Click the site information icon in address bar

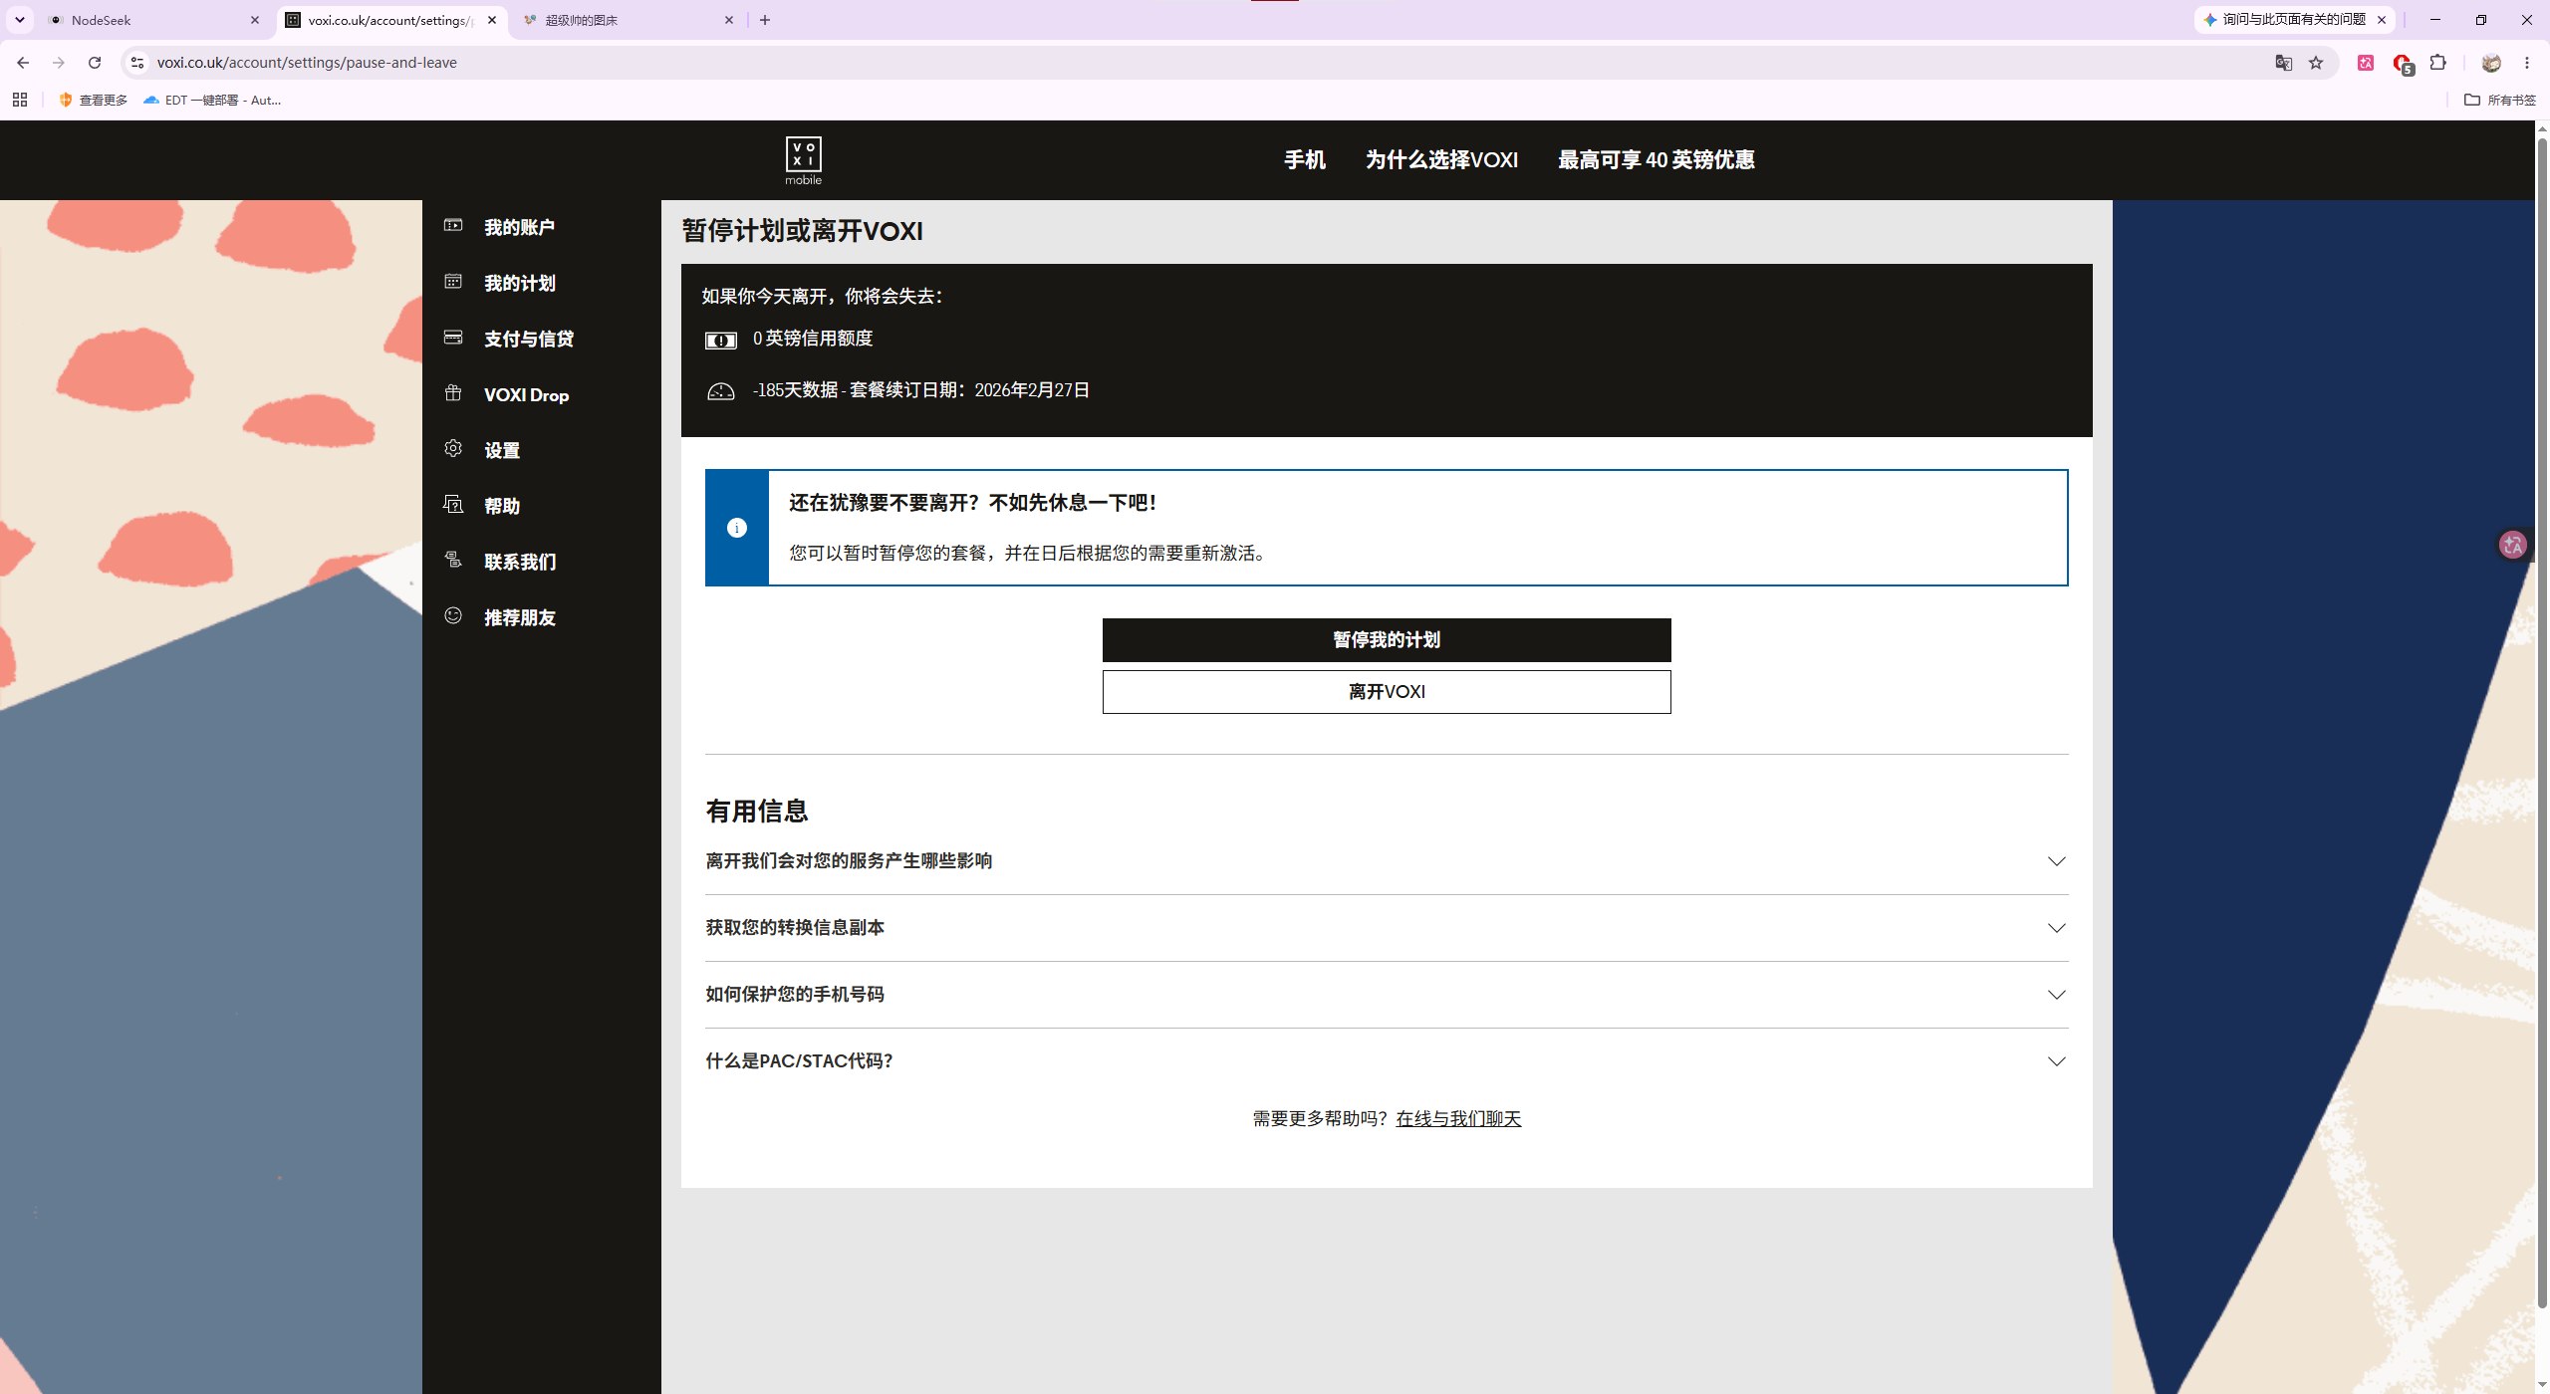click(137, 63)
